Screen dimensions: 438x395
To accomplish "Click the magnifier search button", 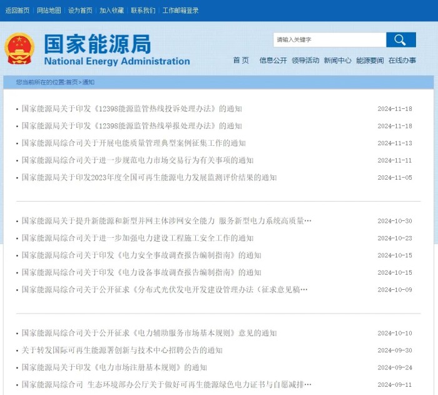I will click(x=400, y=40).
